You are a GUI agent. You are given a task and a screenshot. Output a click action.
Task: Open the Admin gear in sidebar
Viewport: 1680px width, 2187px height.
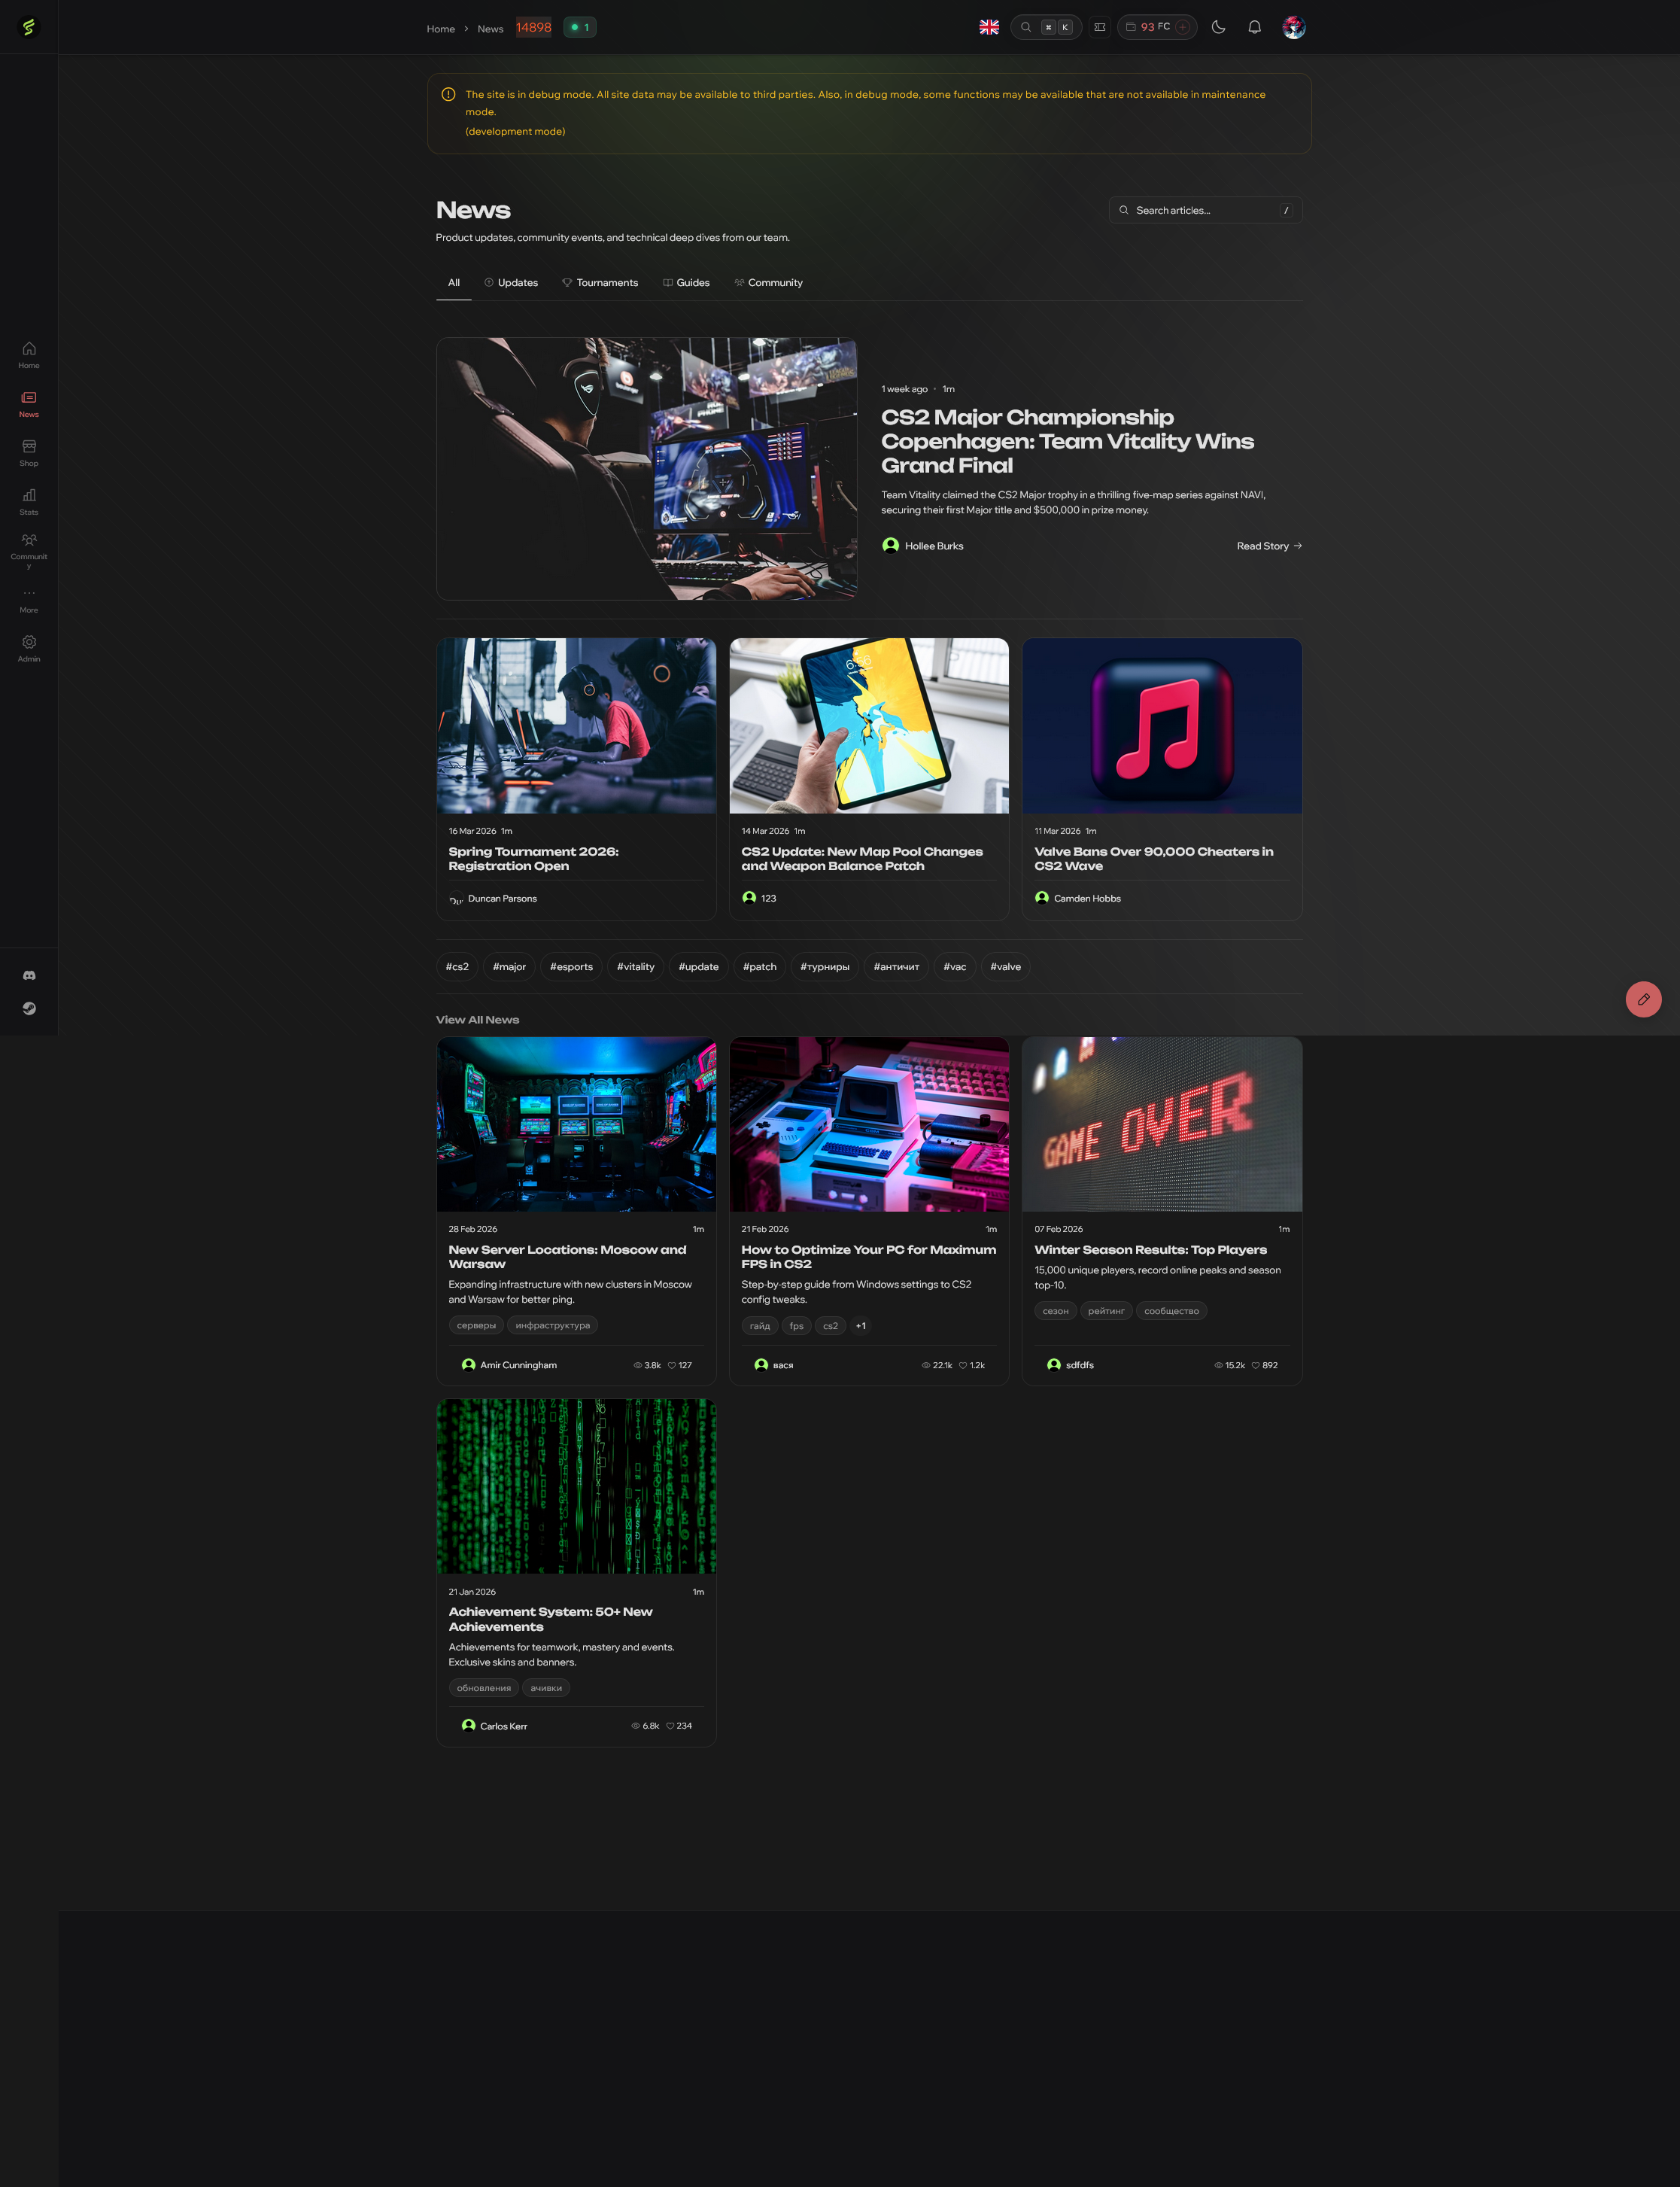(29, 647)
